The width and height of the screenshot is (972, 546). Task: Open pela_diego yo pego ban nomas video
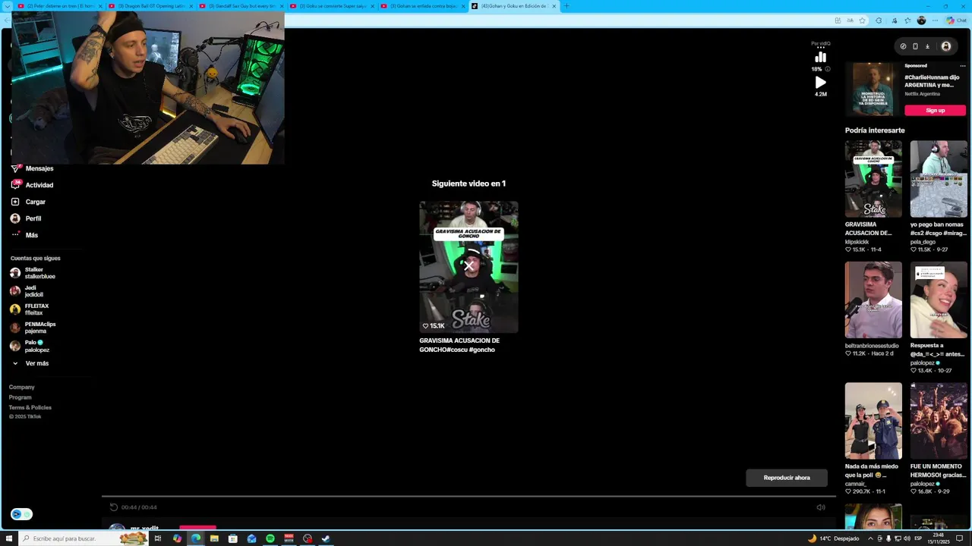click(x=939, y=179)
